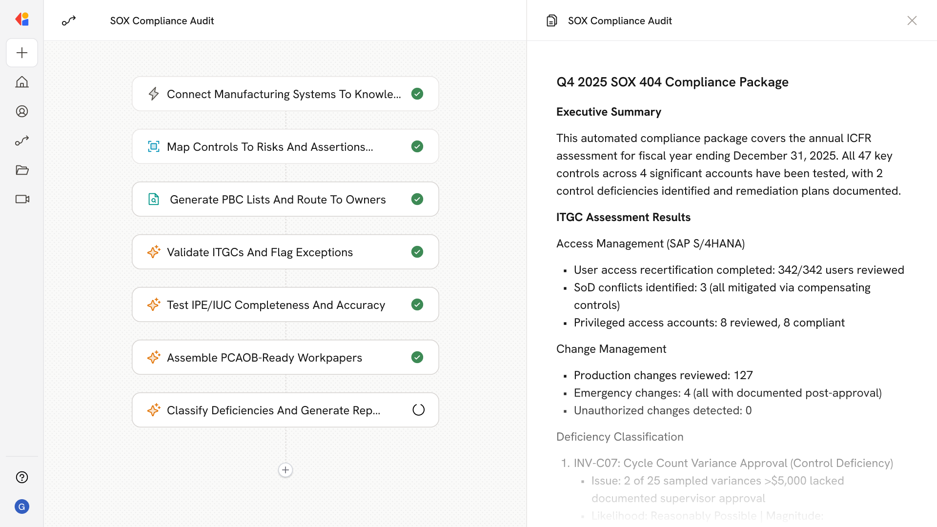Open the help question mark icon
Image resolution: width=937 pixels, height=527 pixels.
22,477
